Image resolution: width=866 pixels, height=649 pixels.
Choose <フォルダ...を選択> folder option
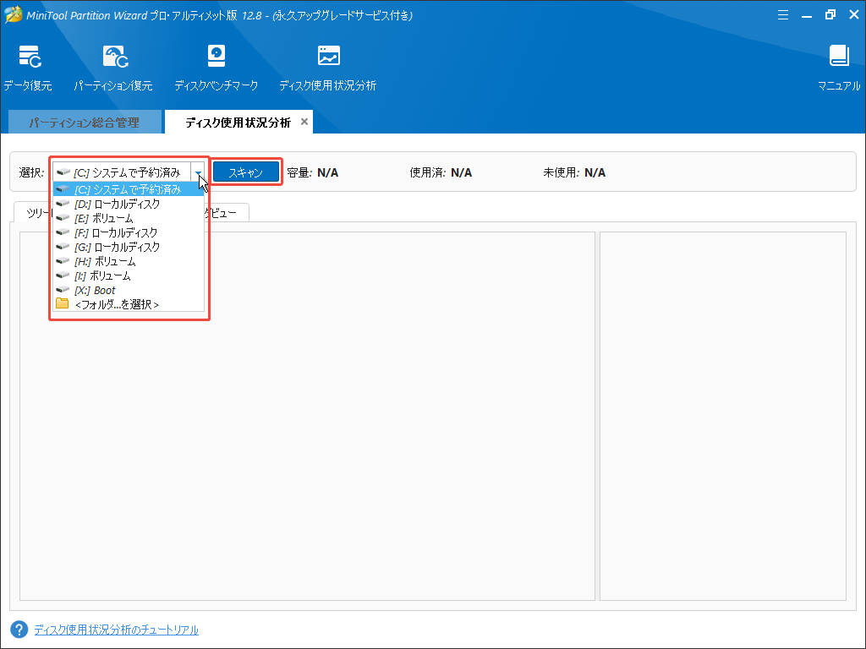point(129,304)
